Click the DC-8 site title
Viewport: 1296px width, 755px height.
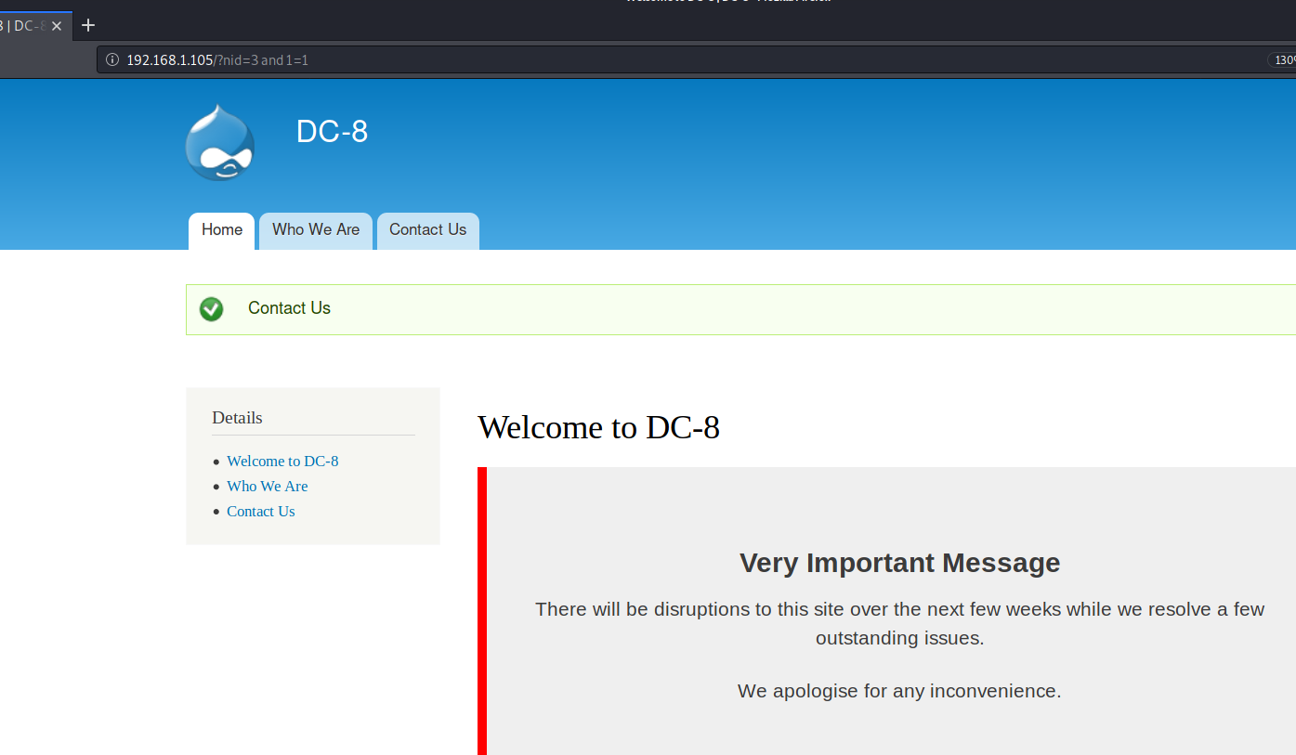333,132
